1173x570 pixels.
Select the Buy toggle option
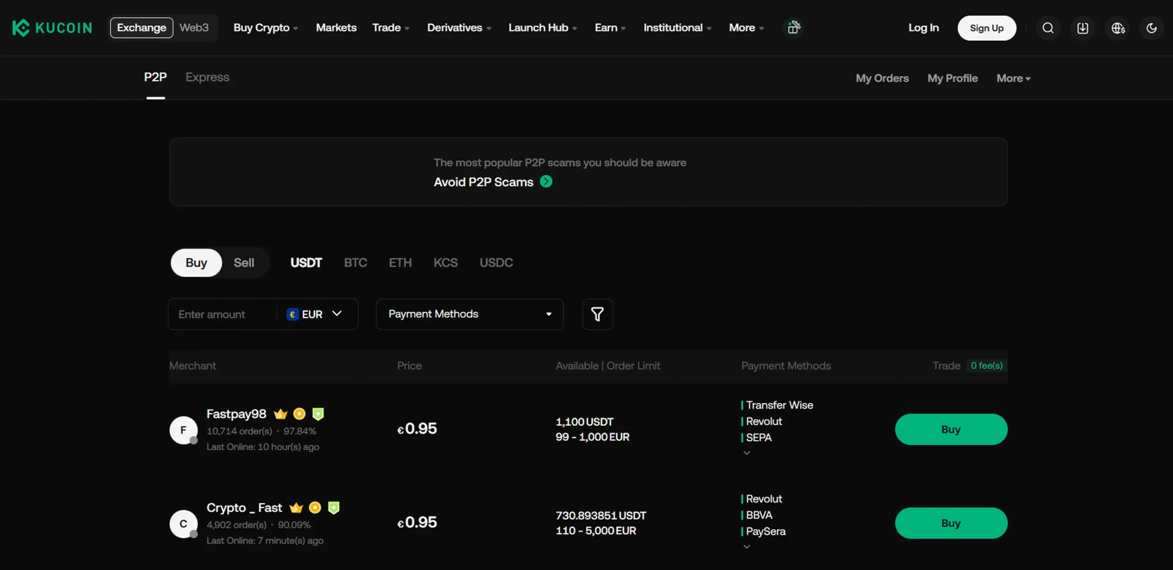pyautogui.click(x=196, y=263)
